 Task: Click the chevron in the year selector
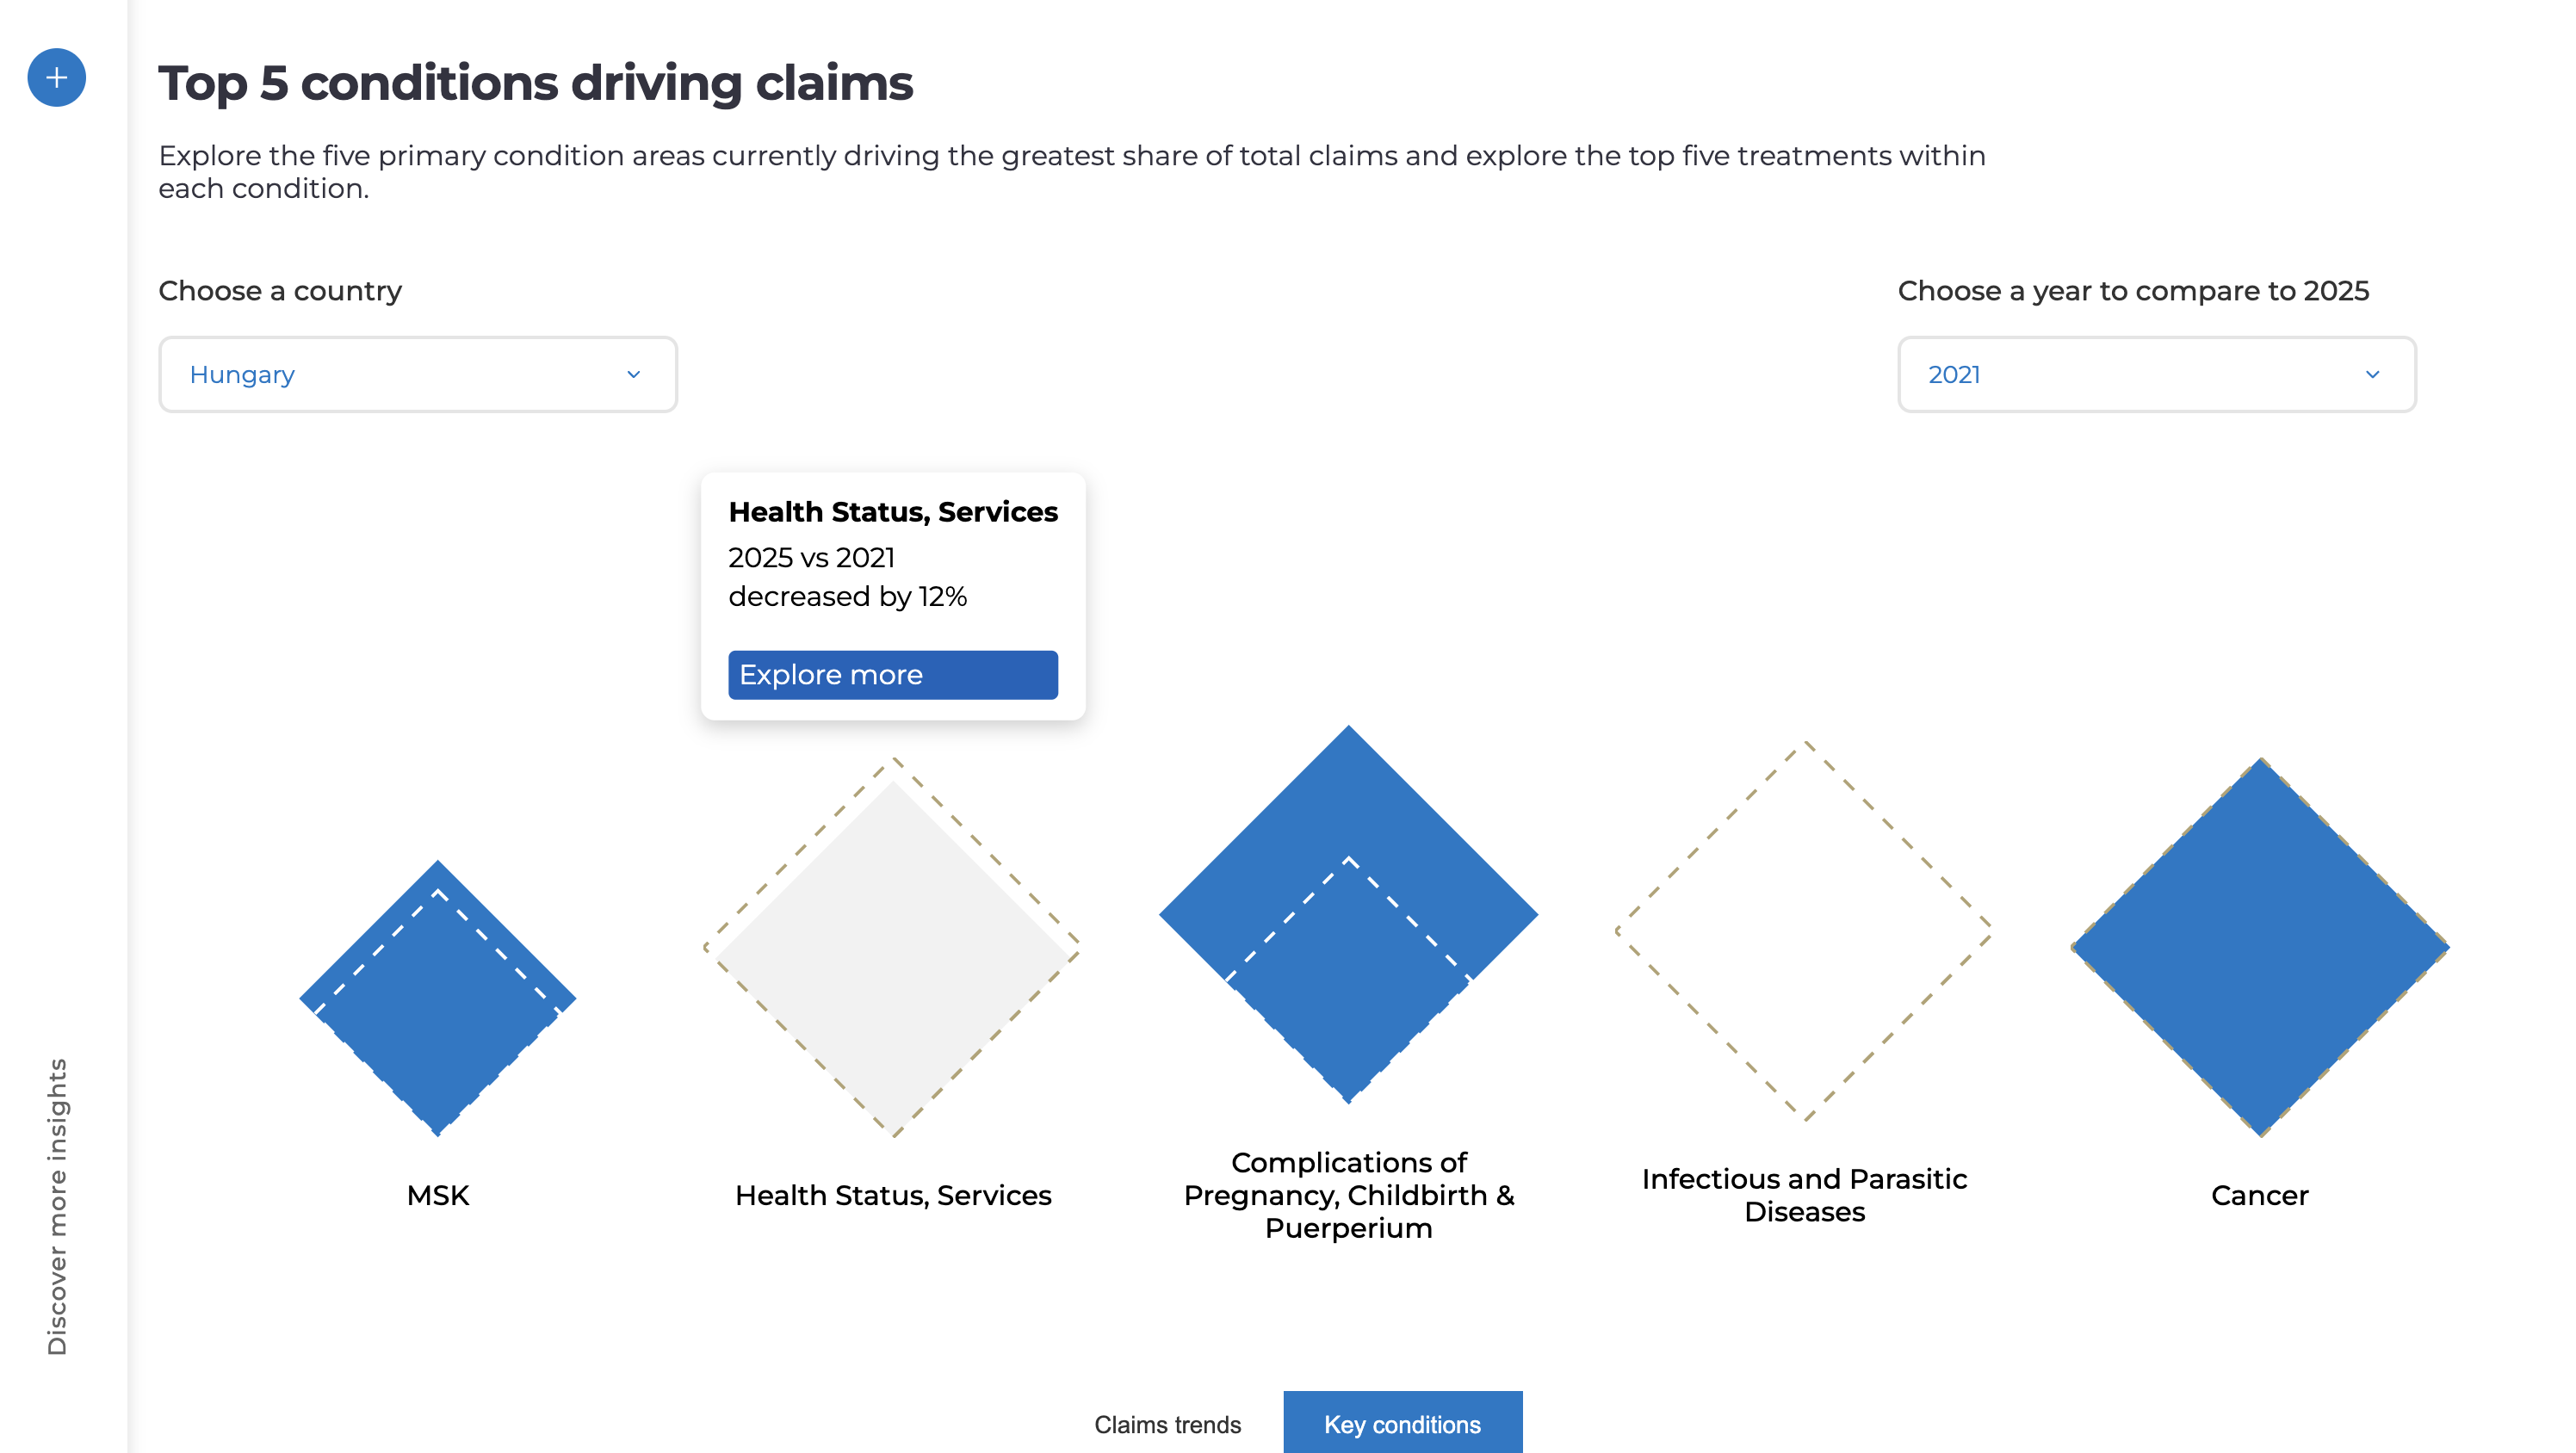coord(2372,374)
